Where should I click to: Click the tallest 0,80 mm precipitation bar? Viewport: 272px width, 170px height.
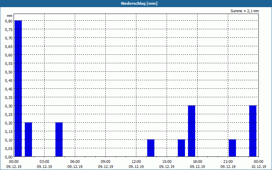point(18,88)
